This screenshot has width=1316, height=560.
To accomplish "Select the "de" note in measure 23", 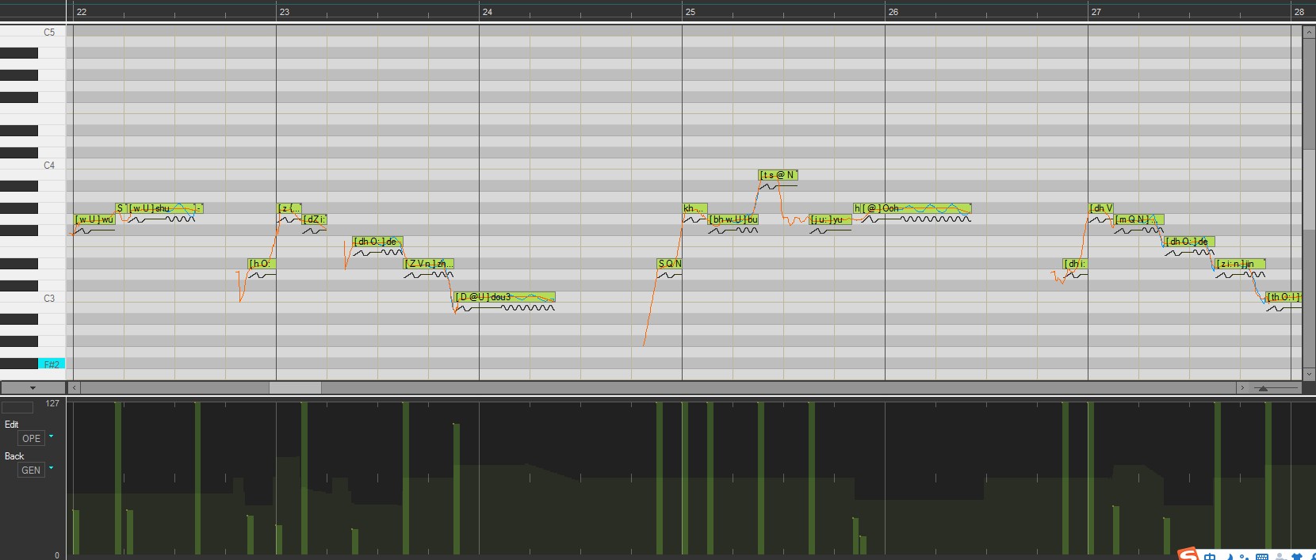I will click(378, 242).
